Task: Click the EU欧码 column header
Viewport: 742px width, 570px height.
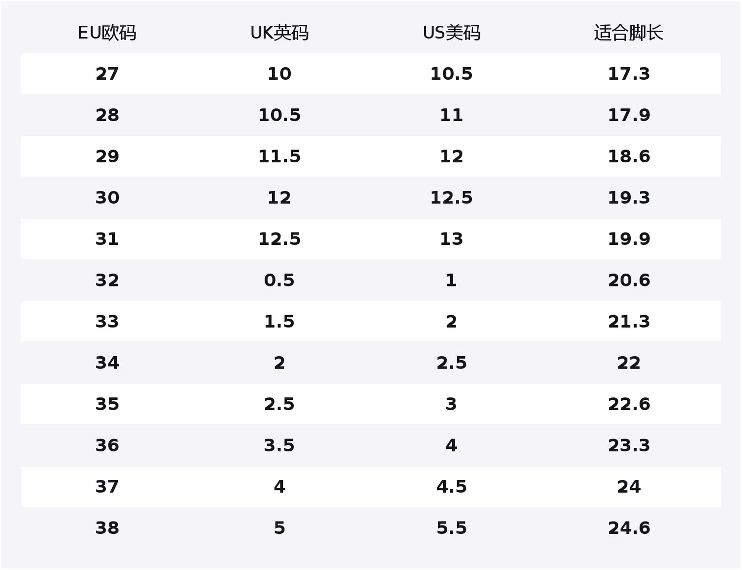Action: tap(107, 33)
